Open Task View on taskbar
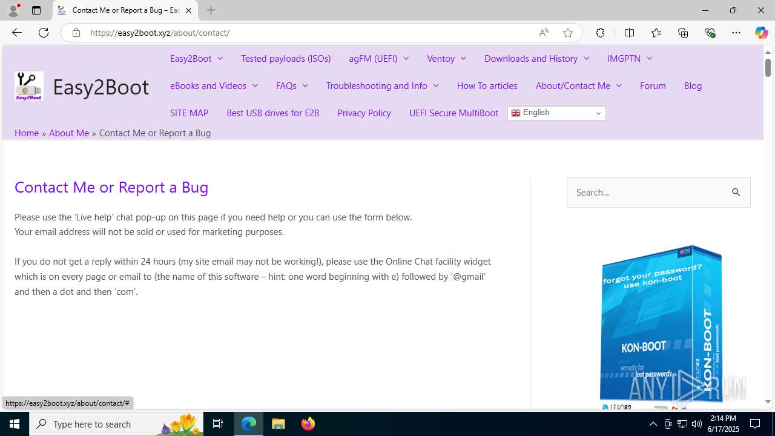 [218, 424]
